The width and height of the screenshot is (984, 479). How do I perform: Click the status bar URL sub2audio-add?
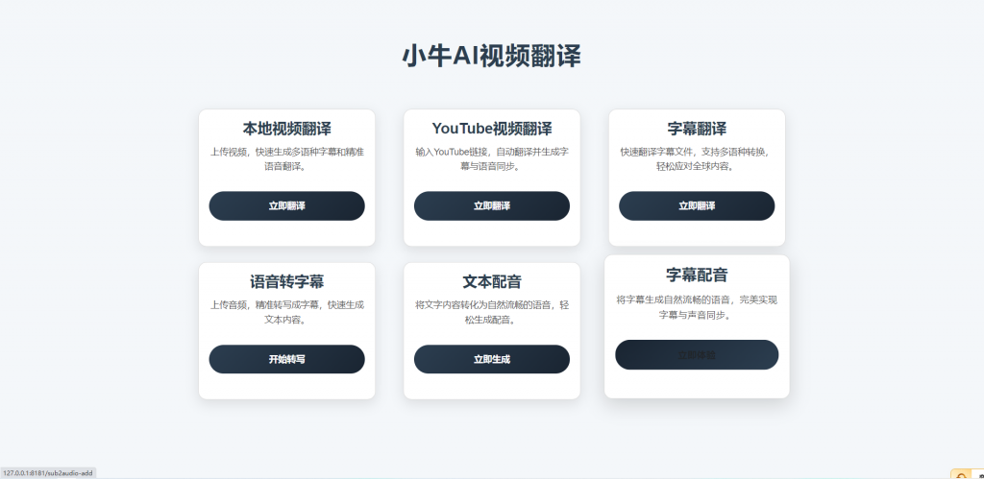[x=48, y=473]
